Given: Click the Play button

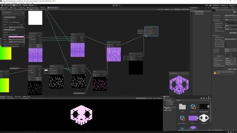Looking at the screenshot, I should (114, 5).
